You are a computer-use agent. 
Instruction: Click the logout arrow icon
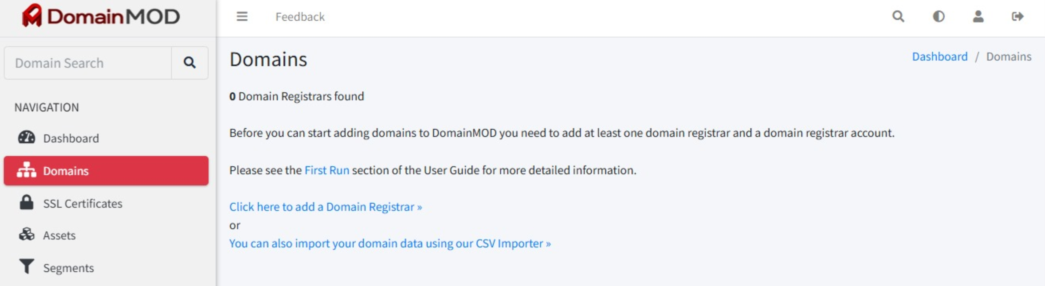click(1017, 17)
